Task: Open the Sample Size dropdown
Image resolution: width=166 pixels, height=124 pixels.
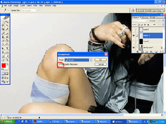Action: pos(37,10)
